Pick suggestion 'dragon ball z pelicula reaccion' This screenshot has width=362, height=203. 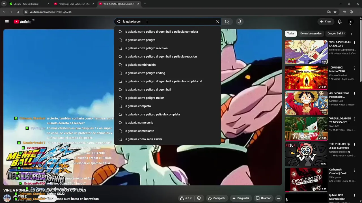(167, 56)
